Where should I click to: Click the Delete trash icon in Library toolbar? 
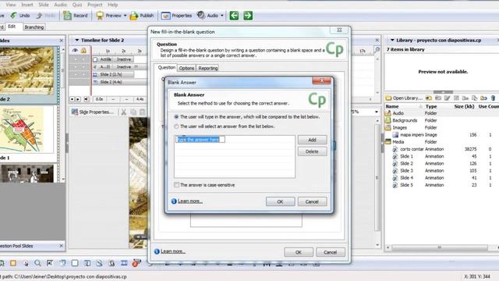[493, 98]
